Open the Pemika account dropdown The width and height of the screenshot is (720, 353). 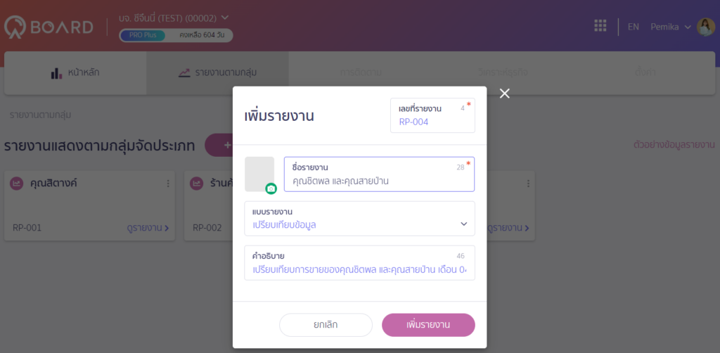pyautogui.click(x=669, y=27)
